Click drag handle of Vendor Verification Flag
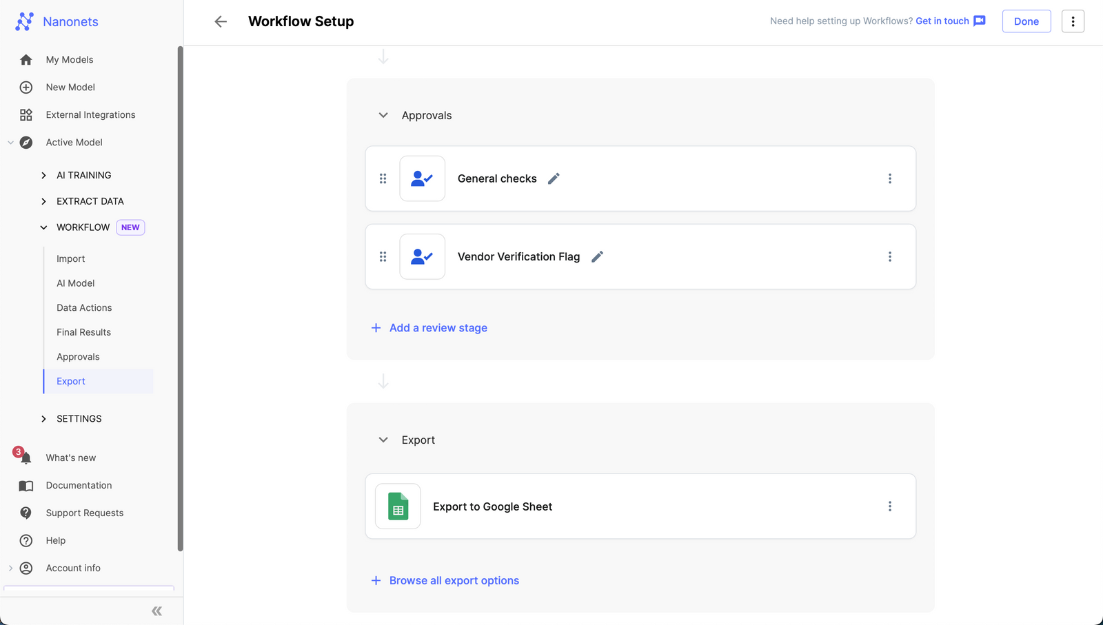The image size is (1103, 625). click(x=383, y=256)
